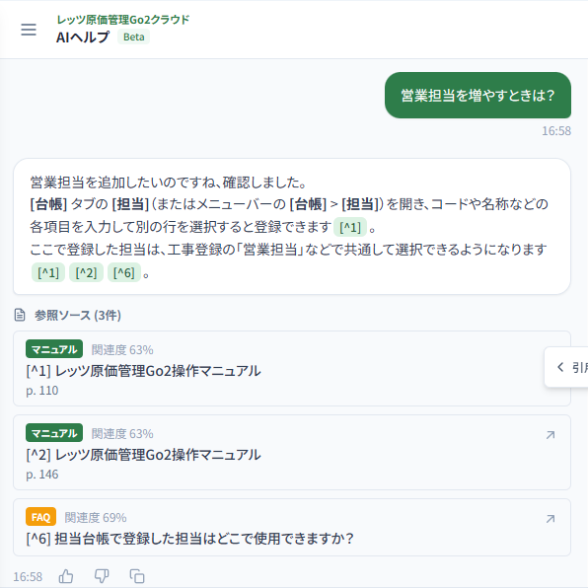
Task: Click the thumbs up feedback icon
Action: (x=66, y=576)
